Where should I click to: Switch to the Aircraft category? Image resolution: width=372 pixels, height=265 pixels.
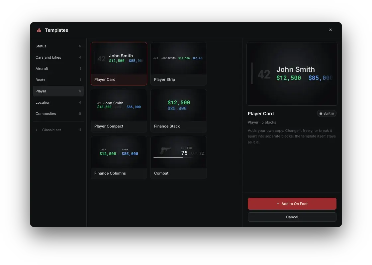click(x=58, y=69)
